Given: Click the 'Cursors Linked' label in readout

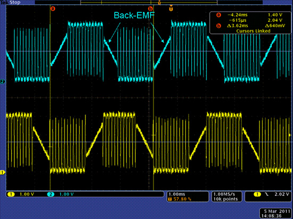Looking at the screenshot, I should 253,31.
